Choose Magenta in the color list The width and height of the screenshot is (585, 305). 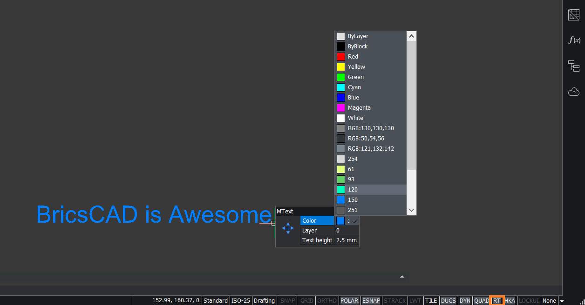(x=371, y=108)
